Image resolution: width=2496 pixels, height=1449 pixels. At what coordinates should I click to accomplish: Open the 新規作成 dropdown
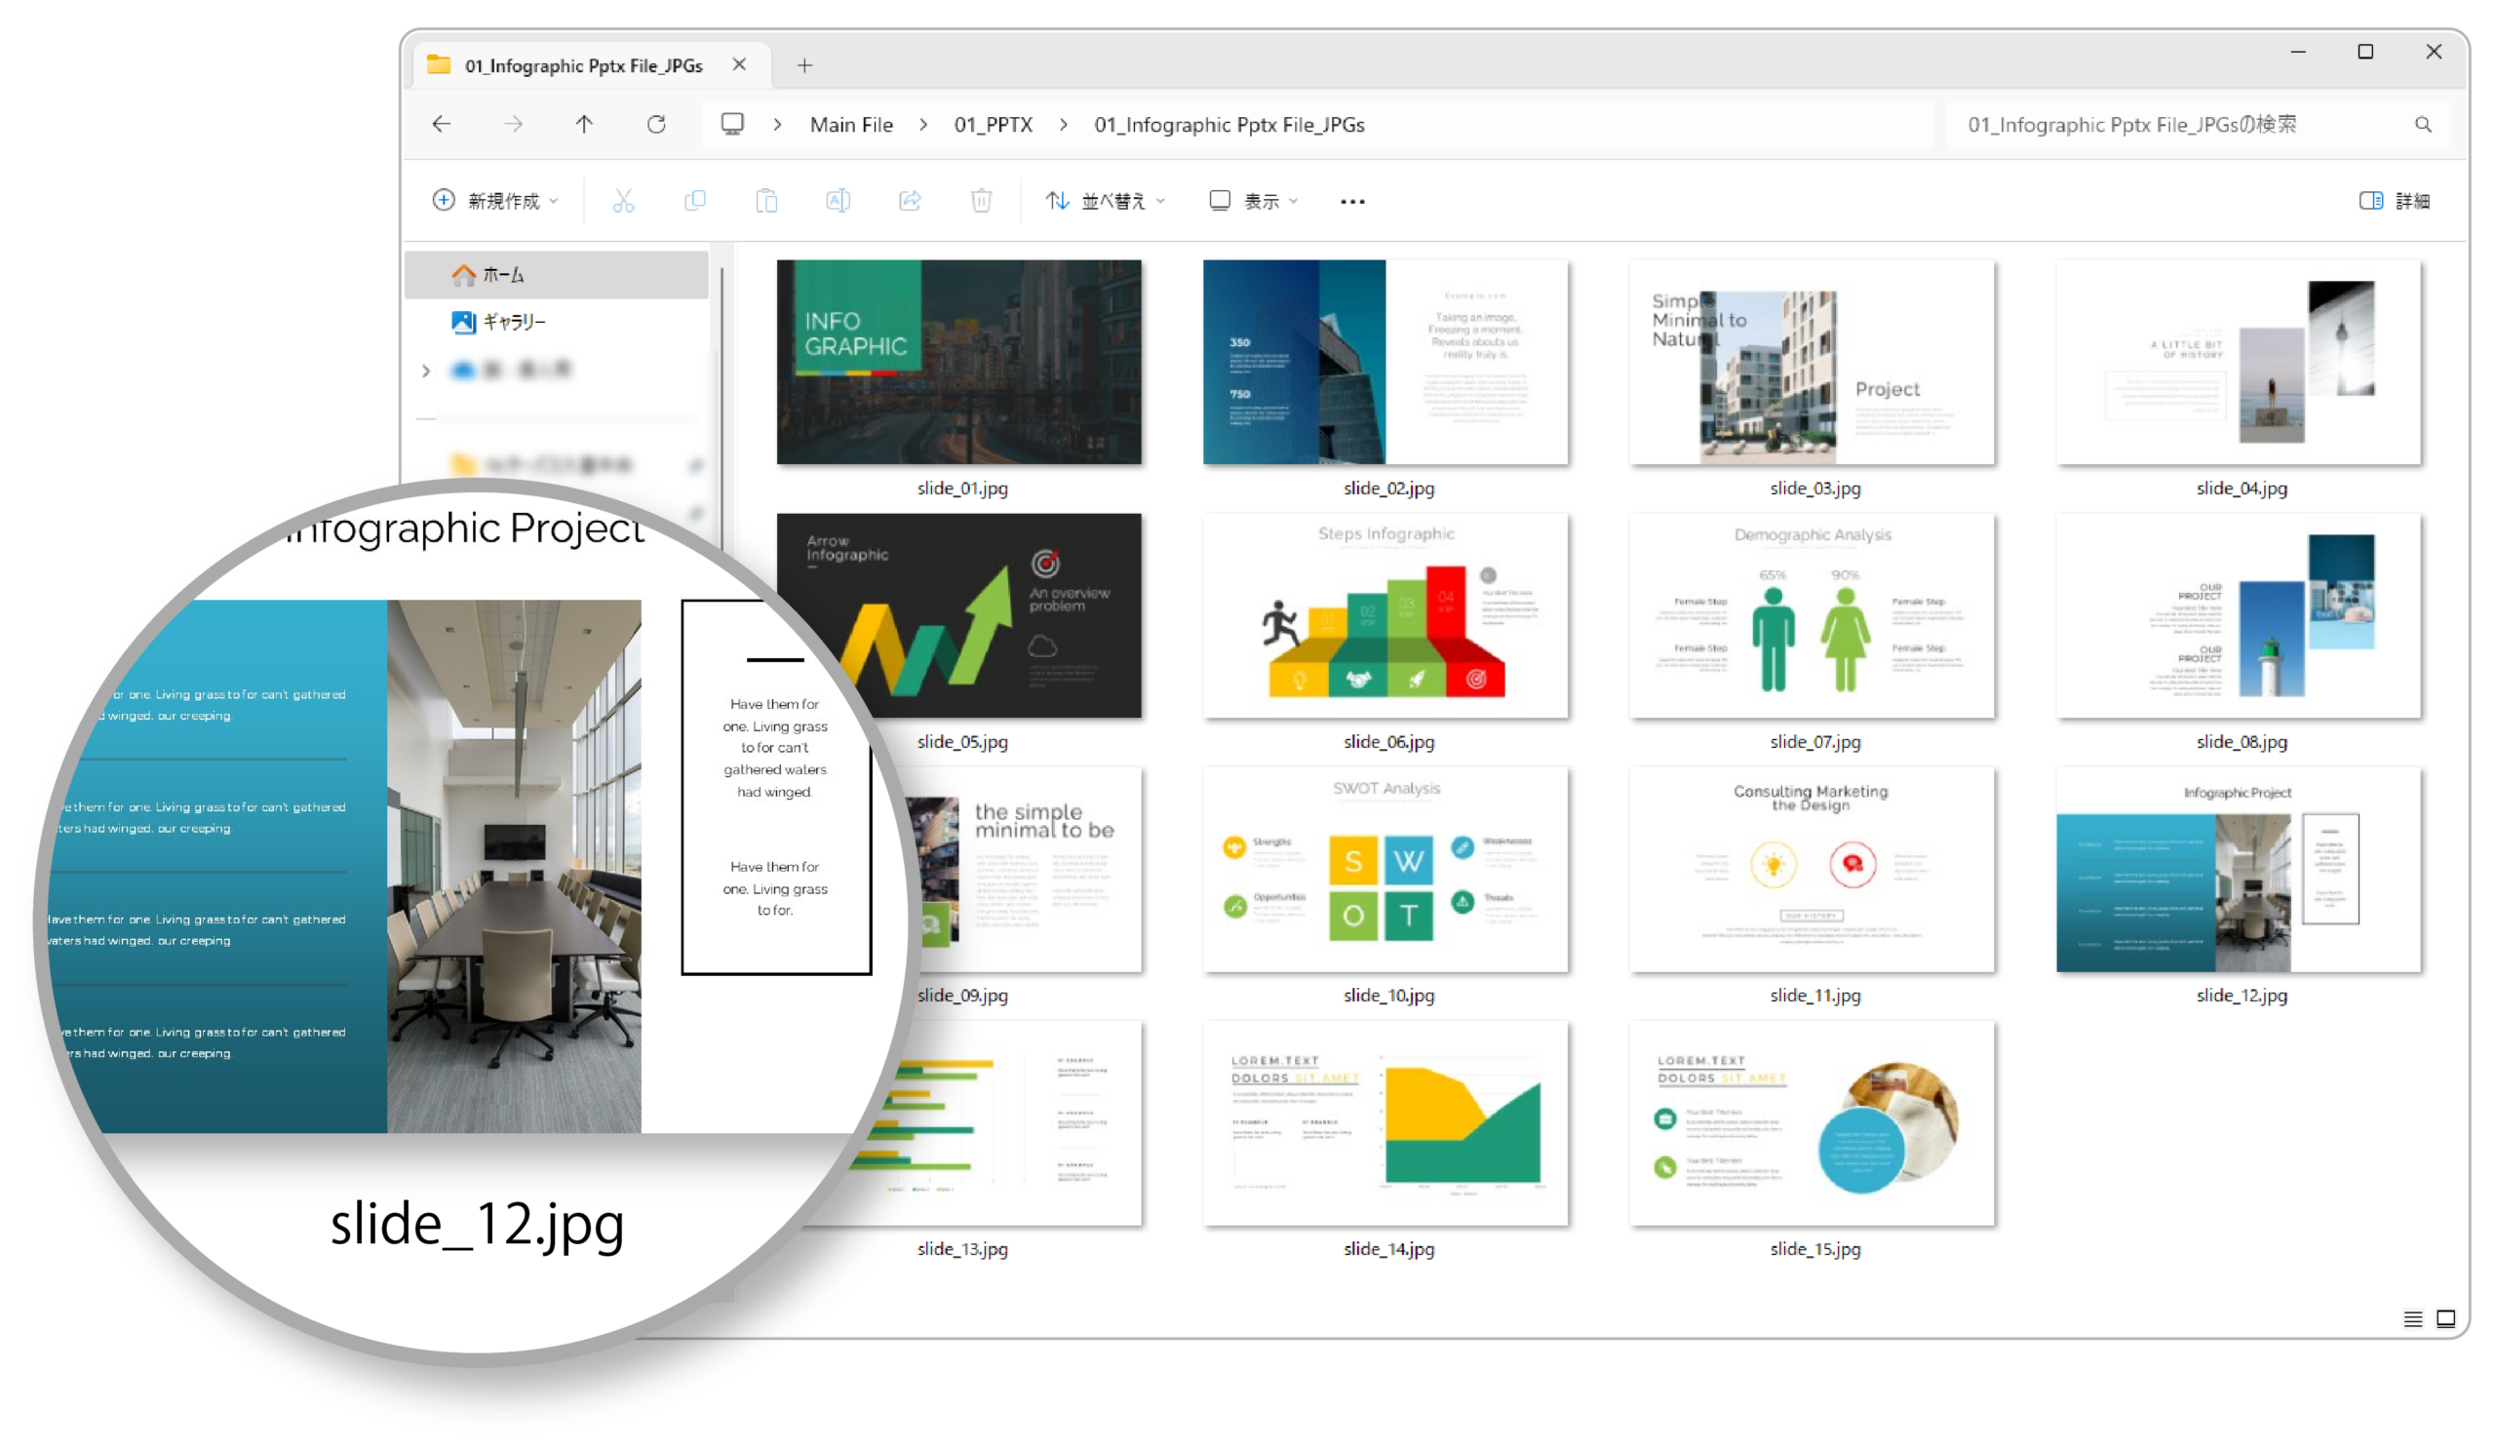pyautogui.click(x=495, y=201)
